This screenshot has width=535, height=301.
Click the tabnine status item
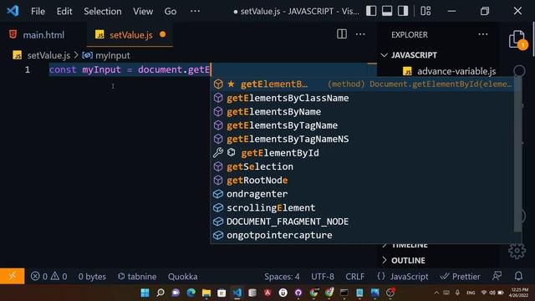pyautogui.click(x=137, y=277)
